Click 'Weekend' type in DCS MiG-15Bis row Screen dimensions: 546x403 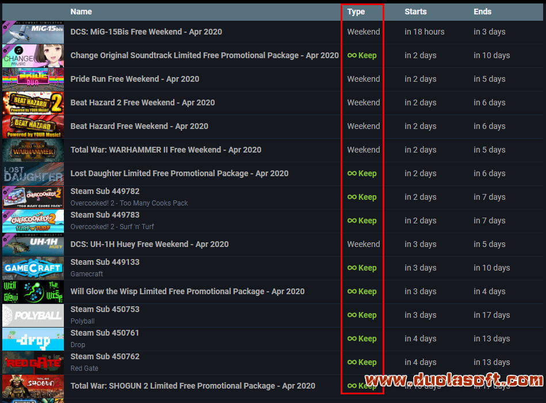(x=364, y=32)
